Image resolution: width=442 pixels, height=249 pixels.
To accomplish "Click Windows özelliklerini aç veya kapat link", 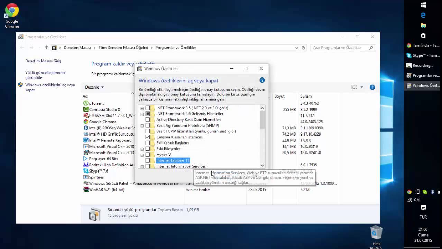I will click(x=50, y=87).
